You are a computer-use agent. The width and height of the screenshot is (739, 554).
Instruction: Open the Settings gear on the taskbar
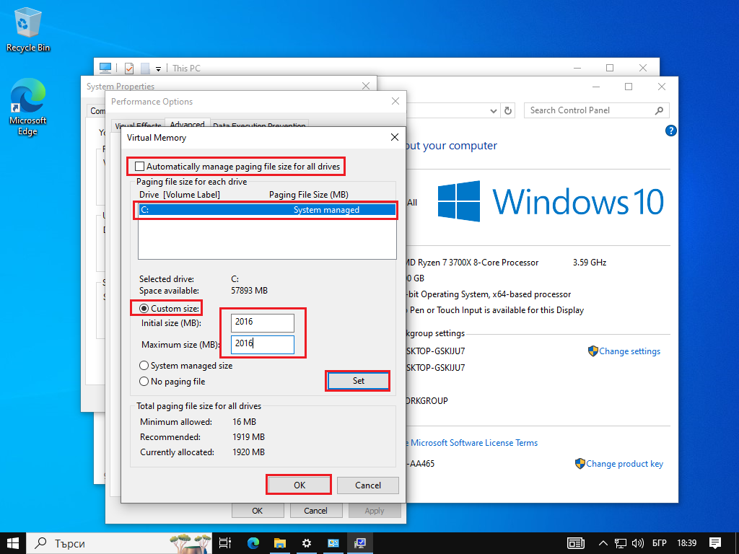[306, 543]
